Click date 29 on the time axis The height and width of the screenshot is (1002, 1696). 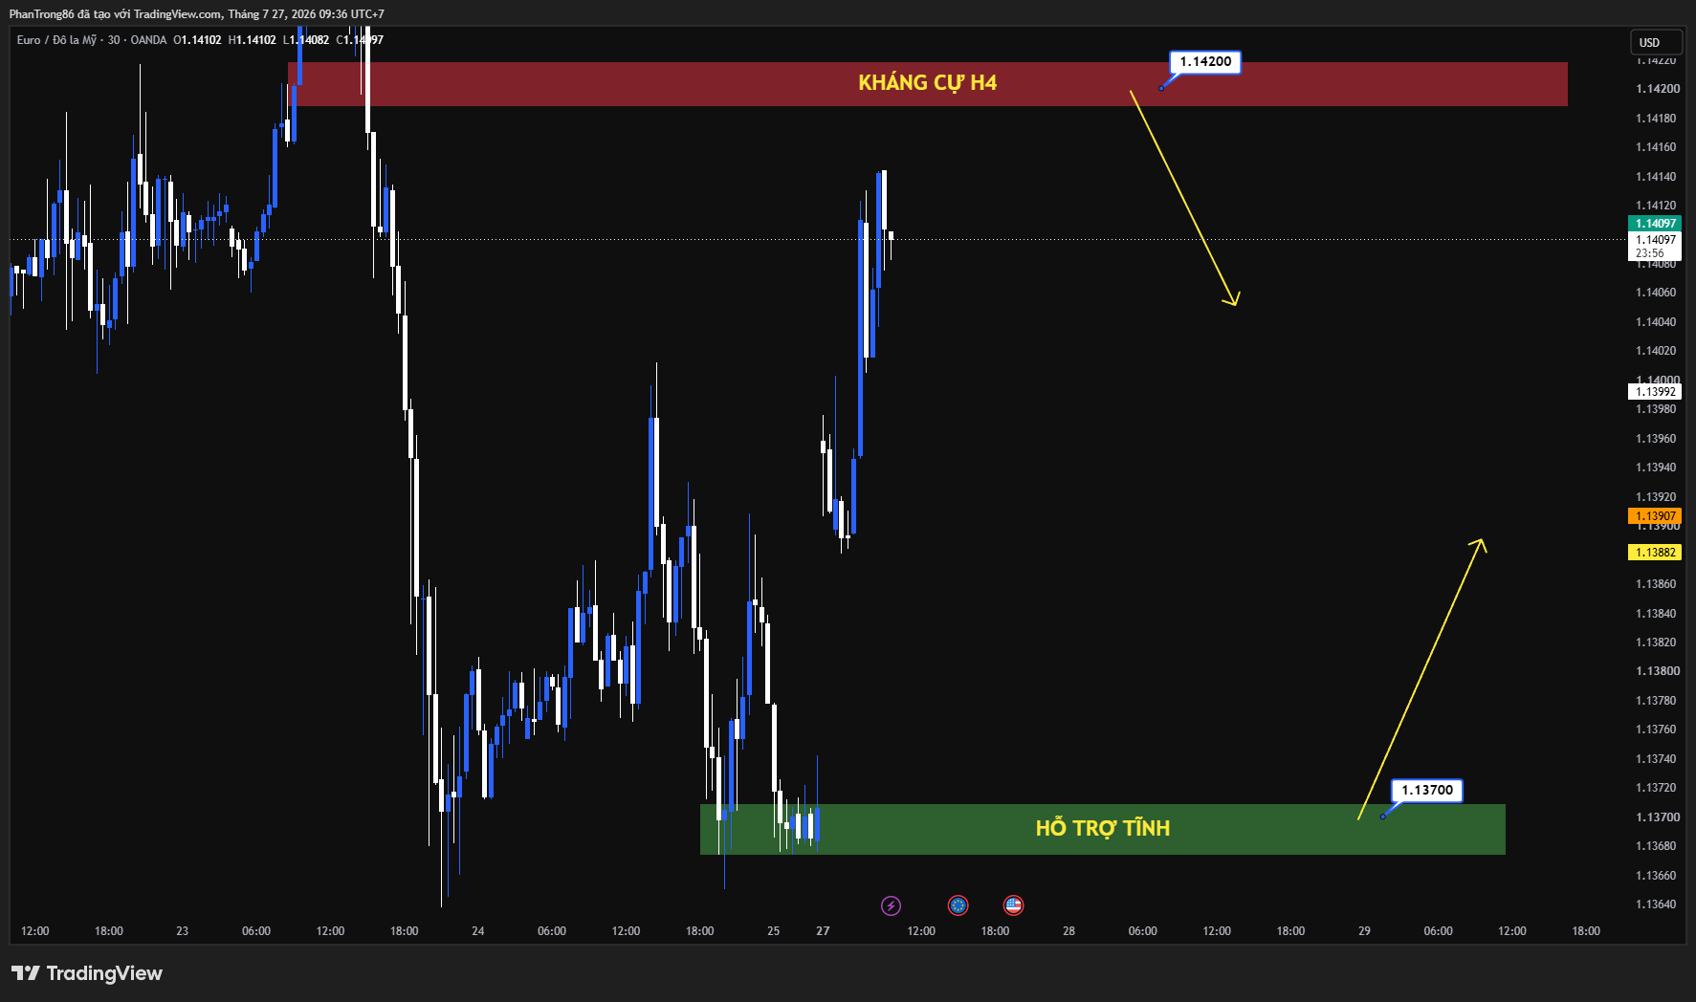[1364, 931]
